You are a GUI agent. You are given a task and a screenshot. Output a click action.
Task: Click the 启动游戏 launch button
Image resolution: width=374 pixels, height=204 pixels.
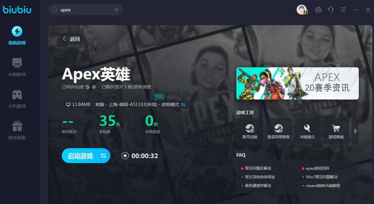coord(80,156)
